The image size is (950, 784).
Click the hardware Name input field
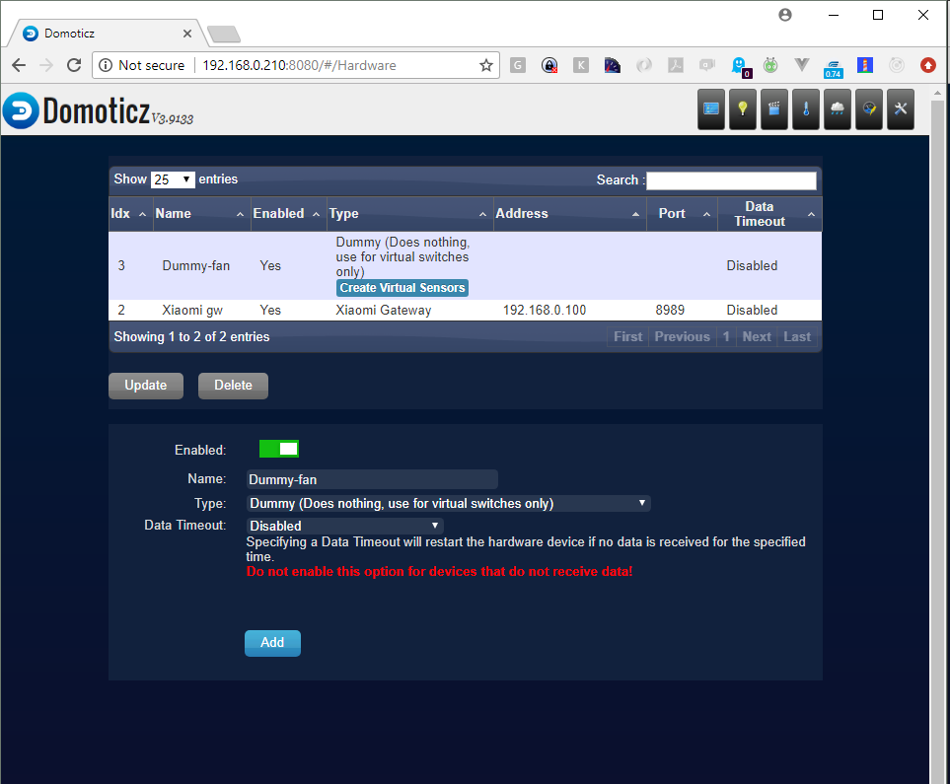[372, 479]
